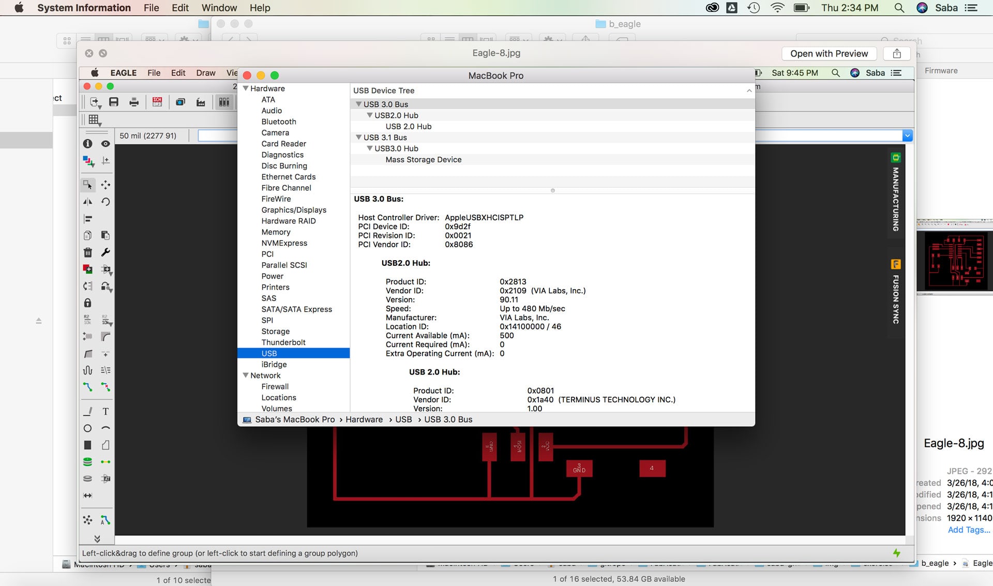Select the Text T tool

tap(106, 412)
